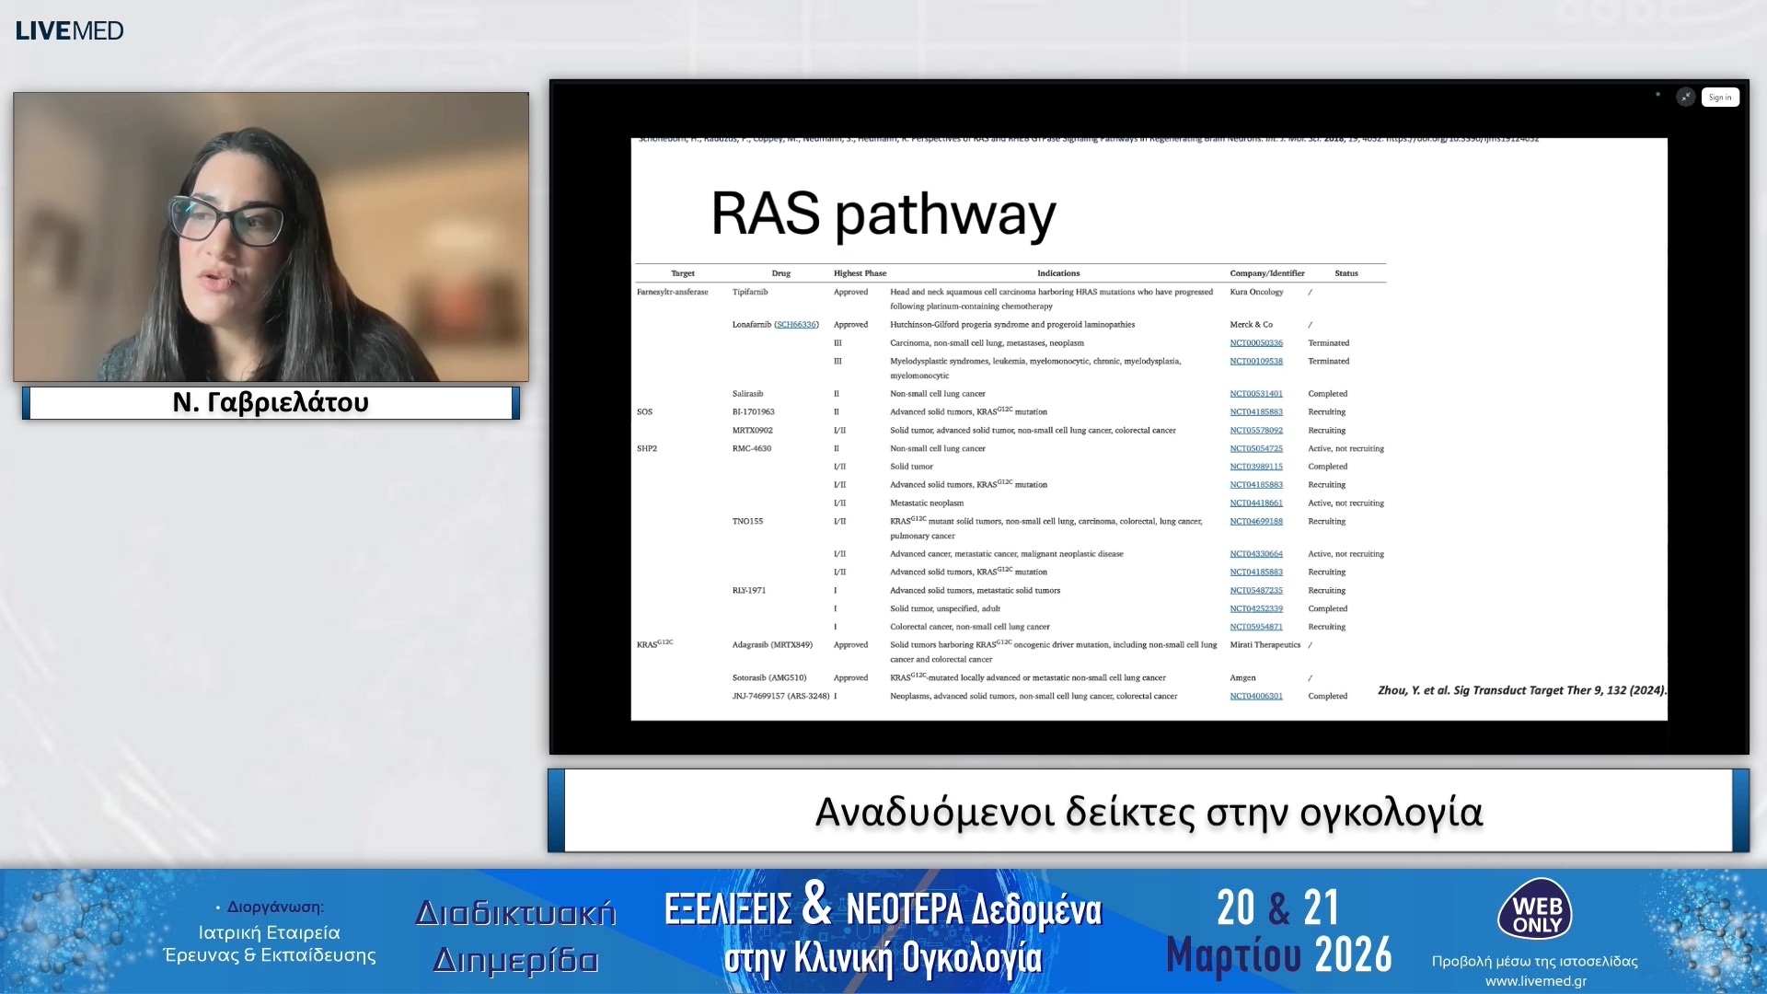Open the NCT04006301 link for JNJ-74699157
1767x994 pixels.
point(1255,697)
